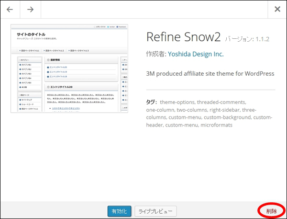Click the タグ: label
287x219 pixels.
[151, 102]
